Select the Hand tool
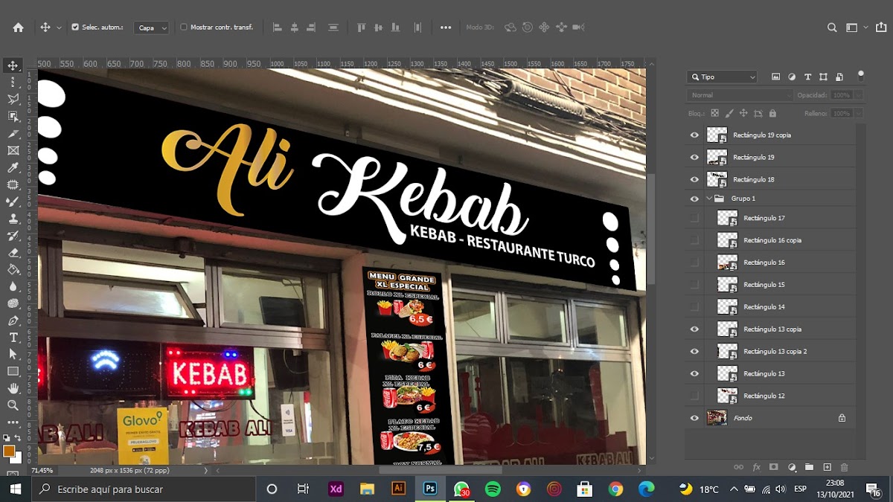893x502 pixels. (13, 388)
